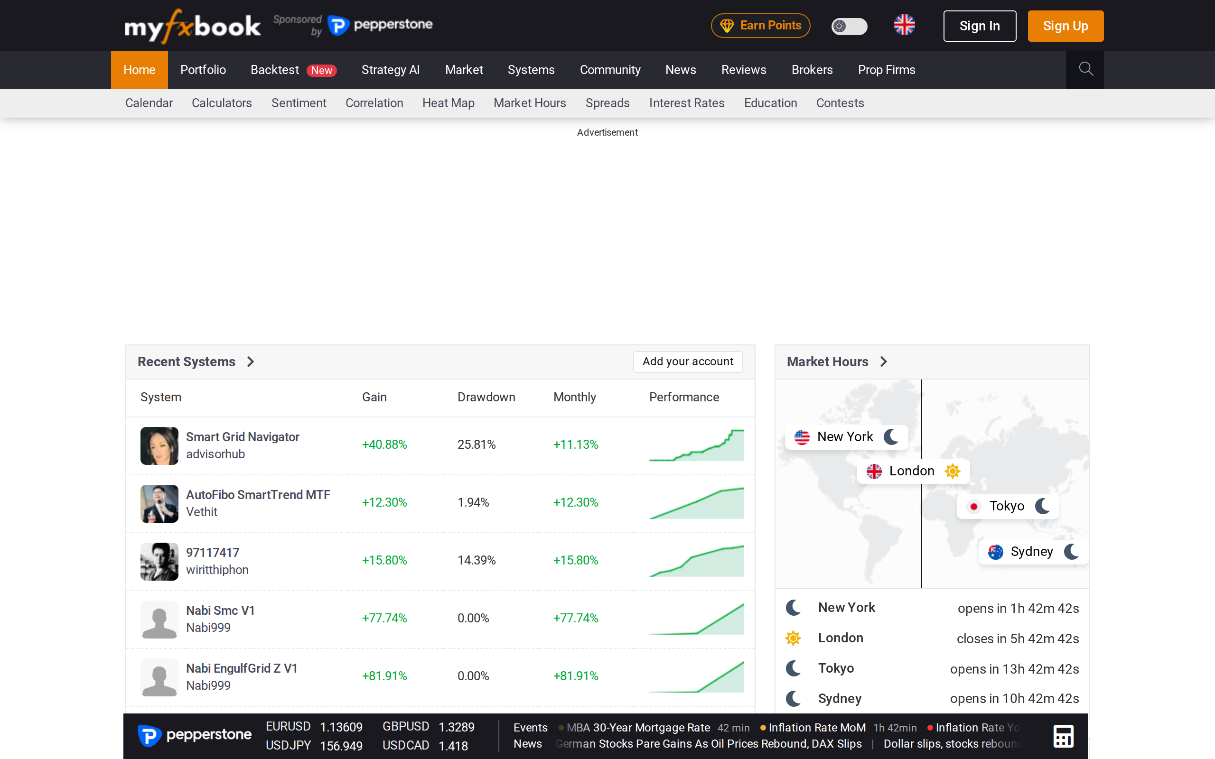Click the Pepperstone sponsor logo in header
This screenshot has width=1215, height=759.
coord(380,25)
